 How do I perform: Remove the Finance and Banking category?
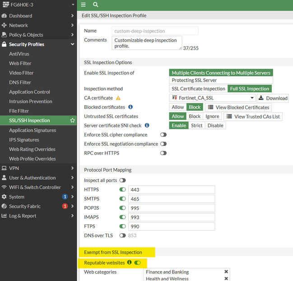226,272
